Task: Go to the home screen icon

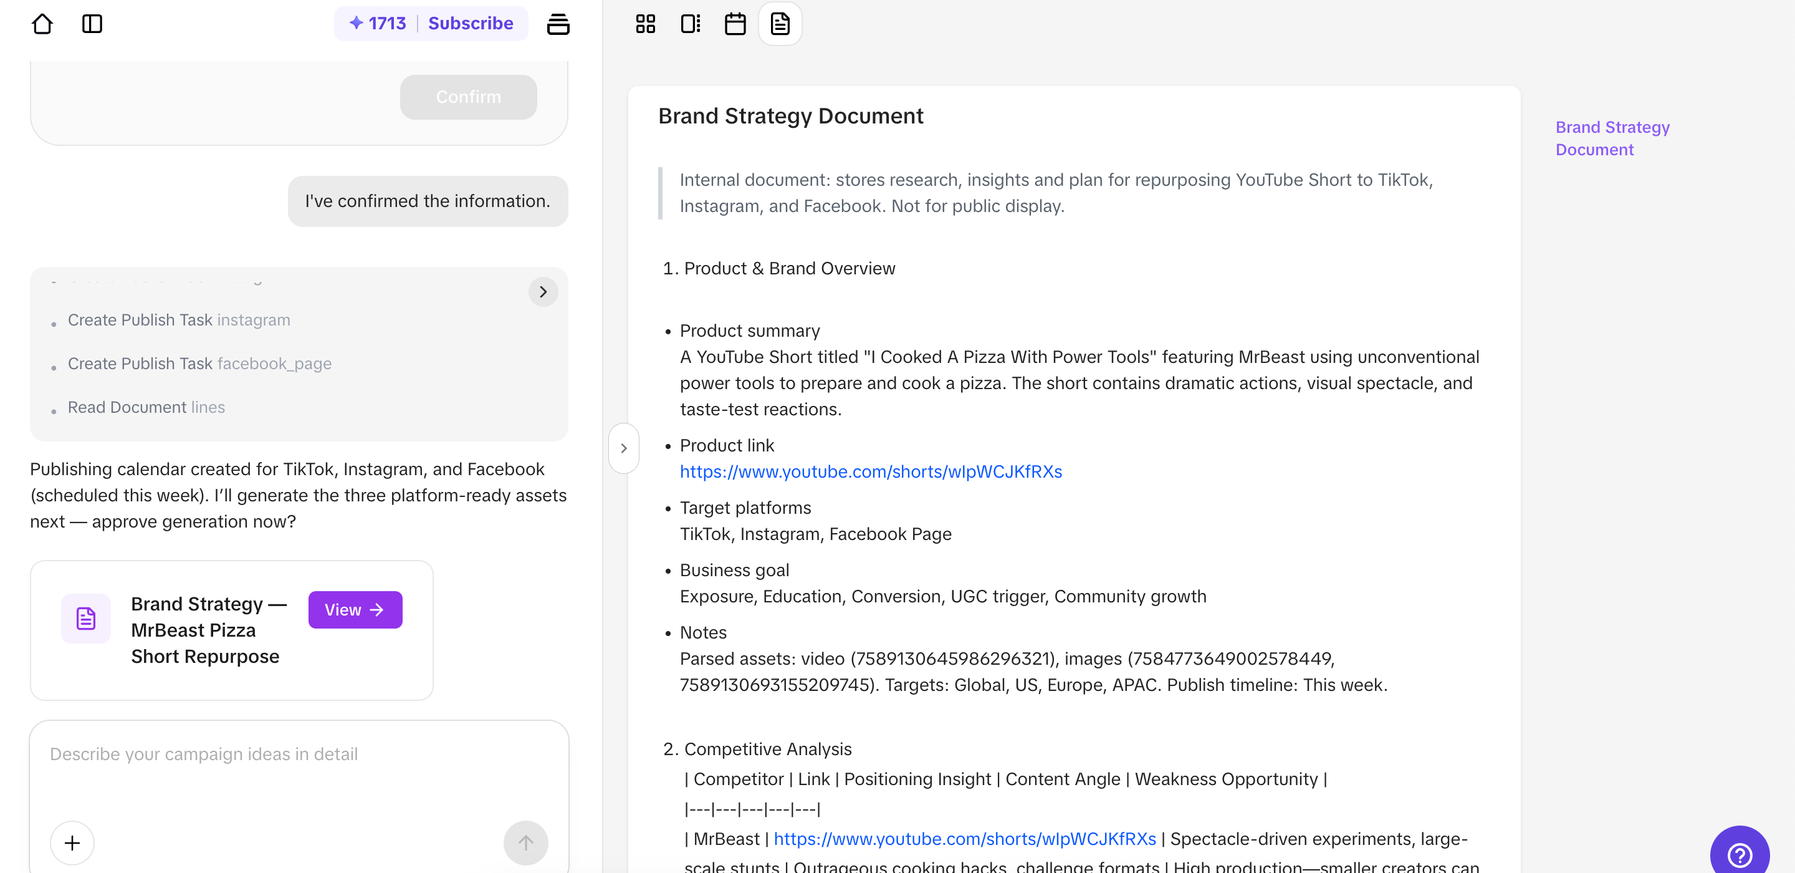Action: coord(42,24)
